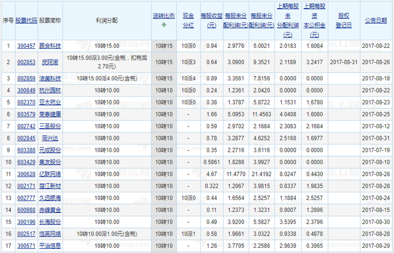Screen dimensions: 394x253
Task: Open stock code 002171
Action: pyautogui.click(x=26, y=186)
